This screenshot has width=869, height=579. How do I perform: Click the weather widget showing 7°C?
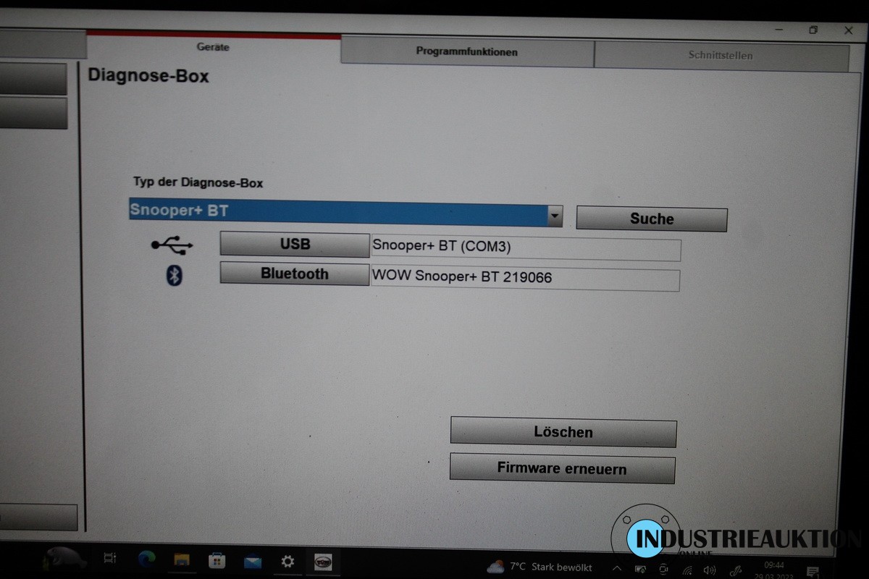pos(540,567)
